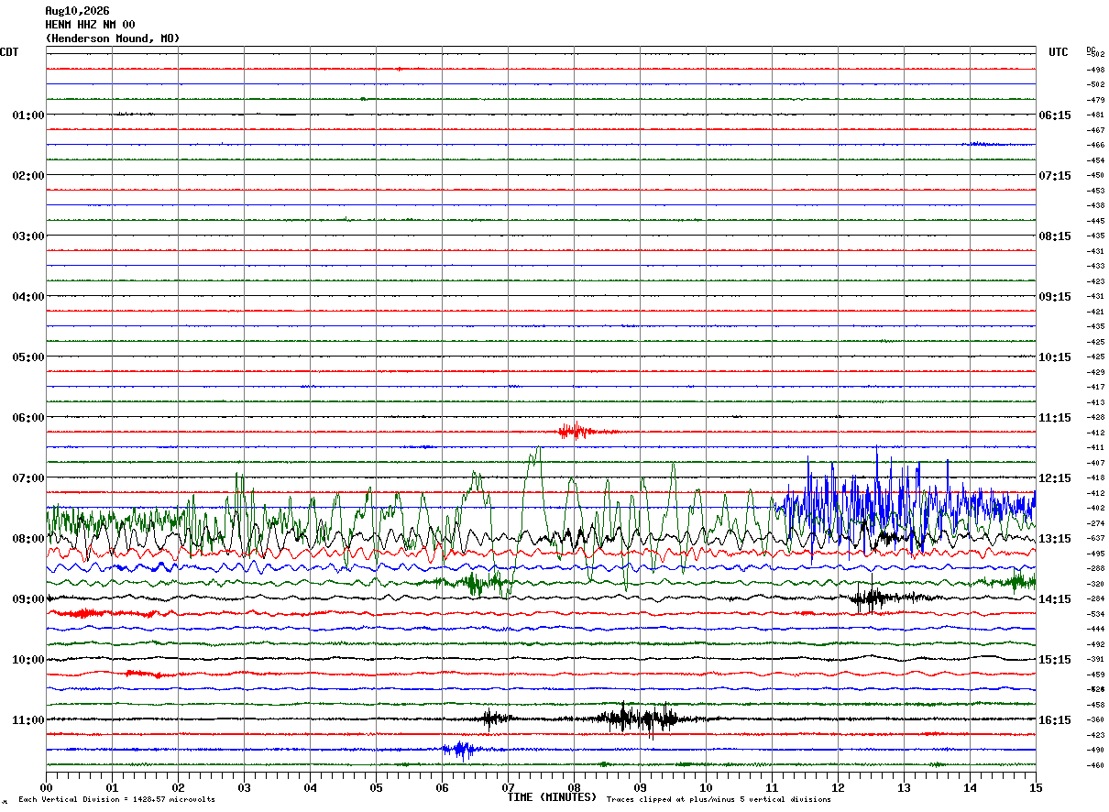Screen dimensions: 1109x812
Task: Click the UTC timezone label at top right
Action: point(1059,52)
